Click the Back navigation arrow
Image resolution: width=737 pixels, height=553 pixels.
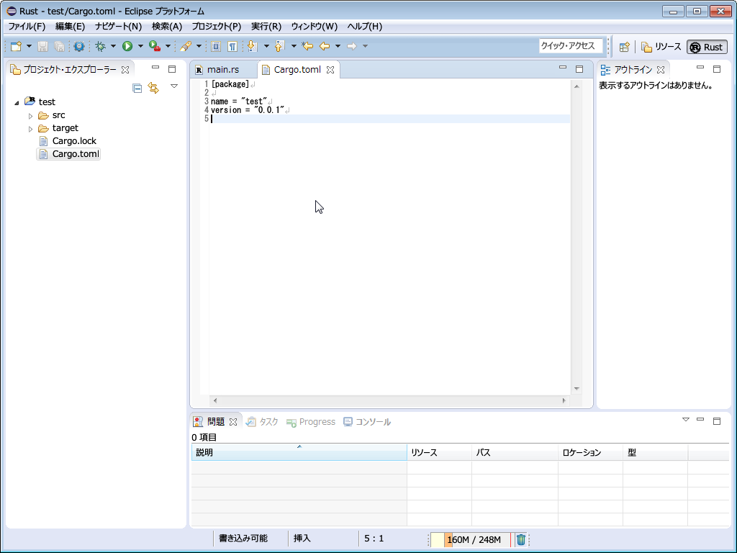(x=325, y=46)
